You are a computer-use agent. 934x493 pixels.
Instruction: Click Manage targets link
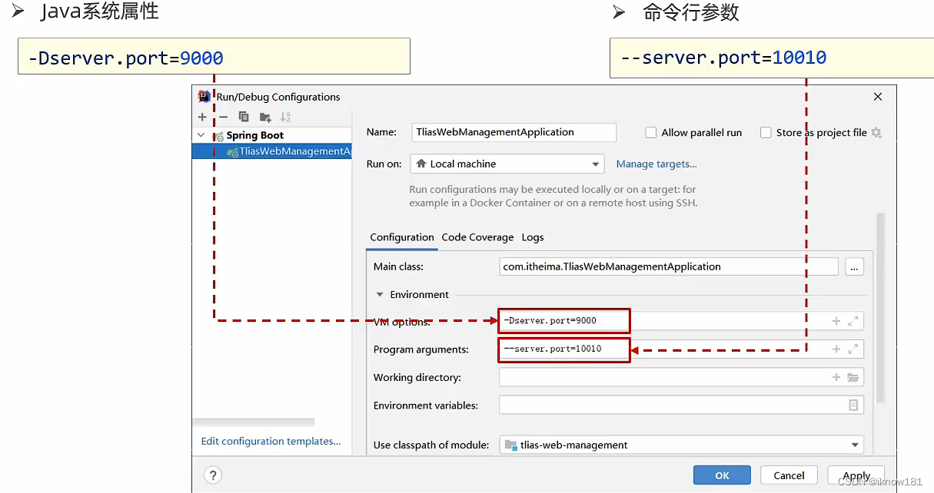pyautogui.click(x=656, y=164)
